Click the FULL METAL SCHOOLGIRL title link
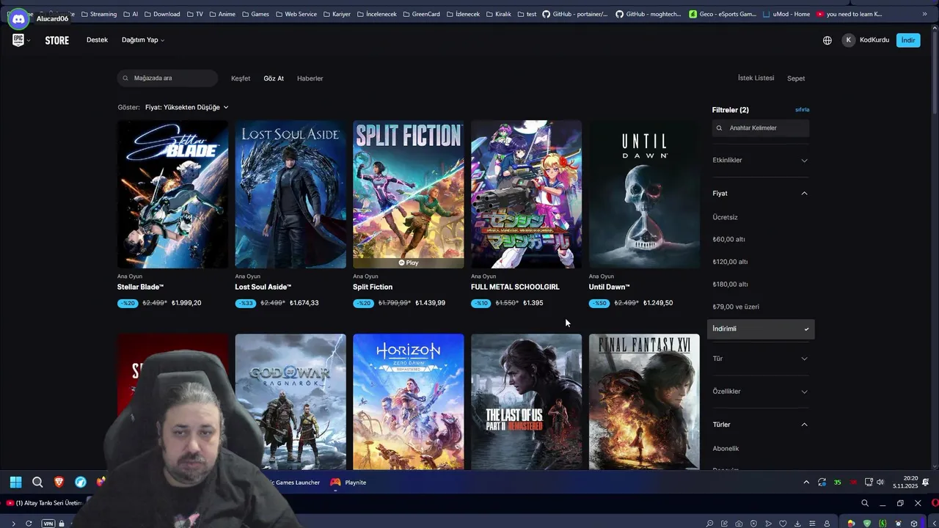Screen dimensions: 939x528 (515, 287)
